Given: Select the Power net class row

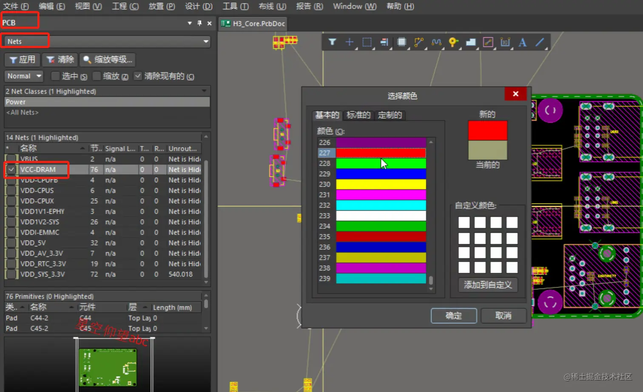Looking at the screenshot, I should click(107, 102).
